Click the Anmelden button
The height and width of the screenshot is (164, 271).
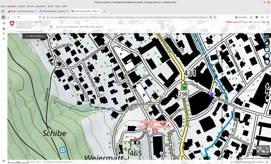point(241,17)
